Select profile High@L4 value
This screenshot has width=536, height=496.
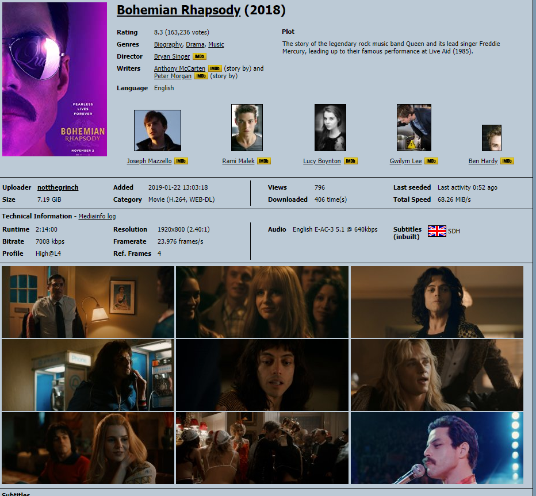(x=48, y=253)
